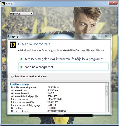
Task: Click green arrow beside Zárja be a programot
Action: (x=21, y=67)
